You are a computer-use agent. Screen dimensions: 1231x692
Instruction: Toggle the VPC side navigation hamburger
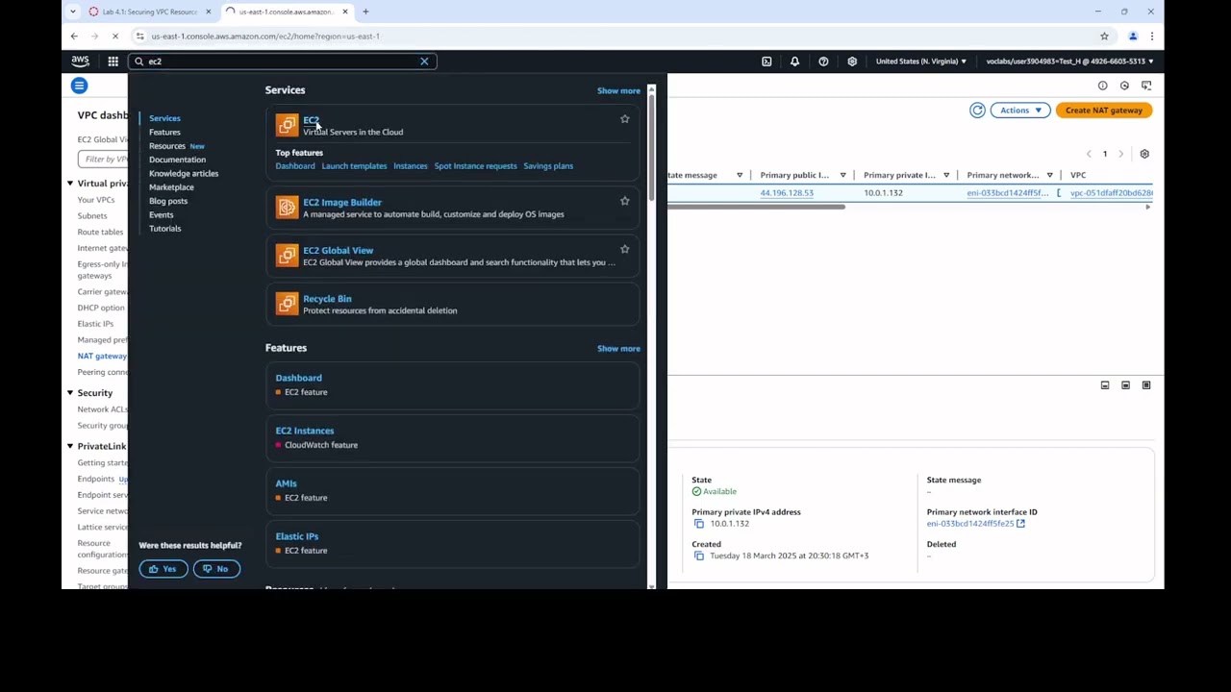(79, 86)
